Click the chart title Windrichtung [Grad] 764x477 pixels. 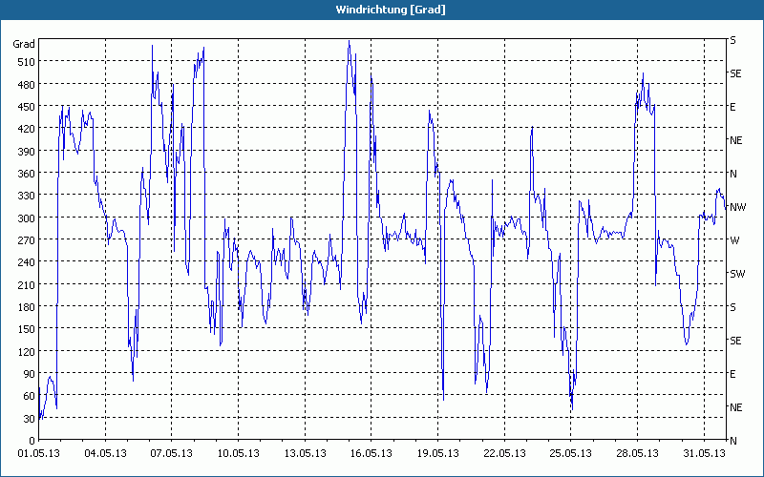pyautogui.click(x=391, y=10)
